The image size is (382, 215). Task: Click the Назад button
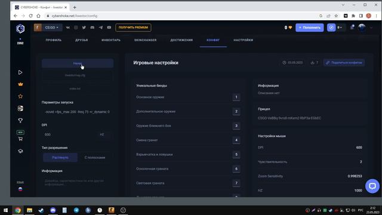tap(78, 63)
